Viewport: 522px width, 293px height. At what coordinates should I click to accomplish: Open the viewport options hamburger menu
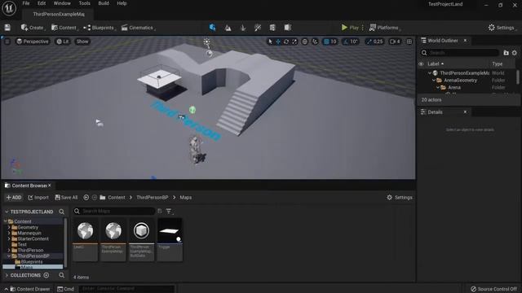7,42
